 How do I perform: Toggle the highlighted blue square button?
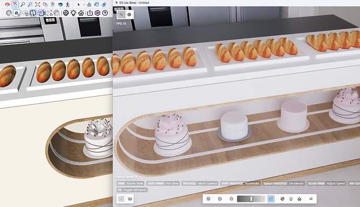[271, 199]
